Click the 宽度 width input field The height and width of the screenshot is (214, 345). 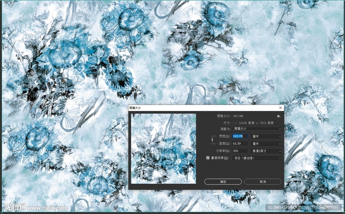240,136
